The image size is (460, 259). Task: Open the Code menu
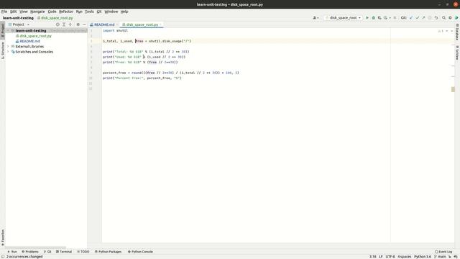[52, 12]
